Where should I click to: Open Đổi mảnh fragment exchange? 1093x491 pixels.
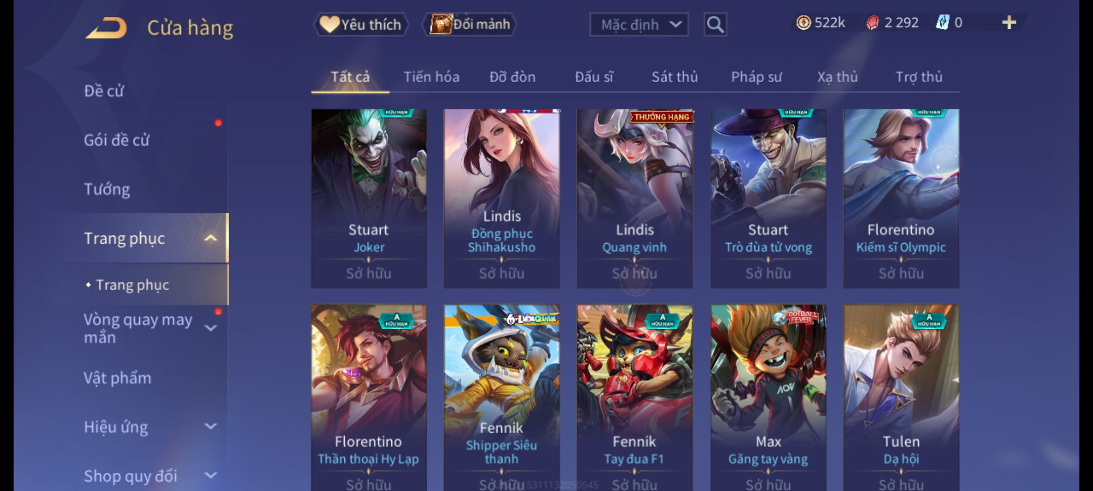pos(470,25)
